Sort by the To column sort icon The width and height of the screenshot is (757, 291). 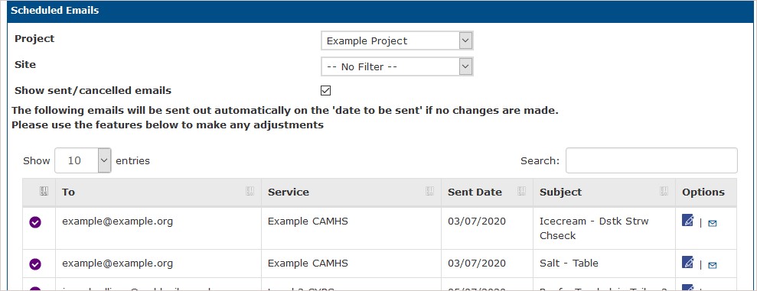point(250,191)
